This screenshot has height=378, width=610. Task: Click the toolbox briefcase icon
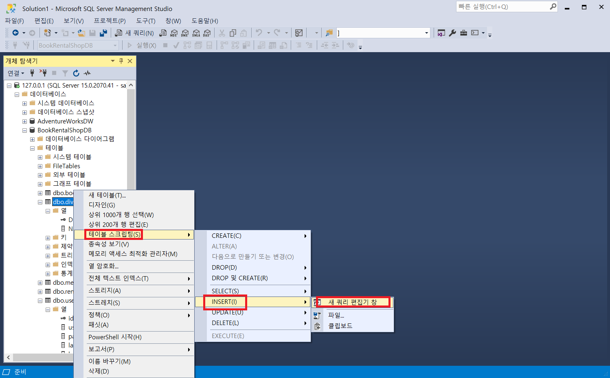click(x=463, y=33)
